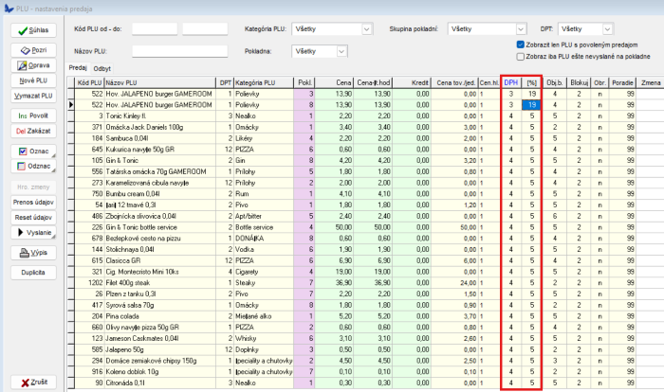Click the Odznač unmark button
Viewport: 664px width, 392px height.
tap(33, 167)
